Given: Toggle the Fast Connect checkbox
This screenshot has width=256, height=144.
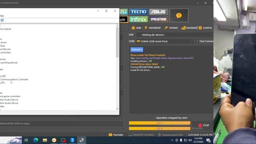Looking at the screenshot, I should pos(197,41).
